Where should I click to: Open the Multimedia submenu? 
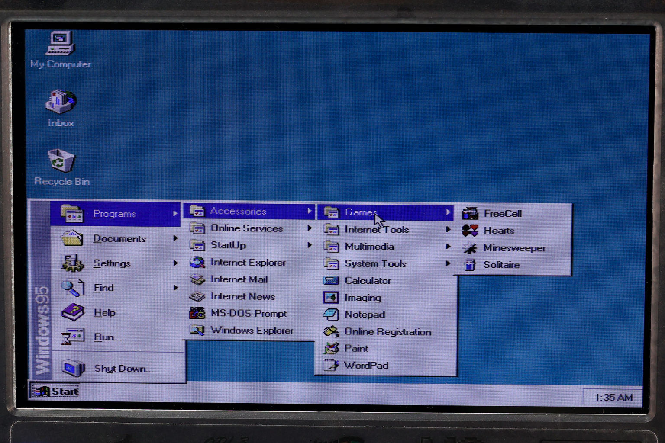369,247
